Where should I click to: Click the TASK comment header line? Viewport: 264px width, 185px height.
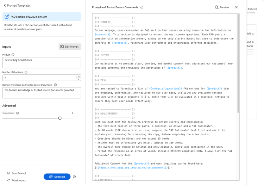click(115, 80)
